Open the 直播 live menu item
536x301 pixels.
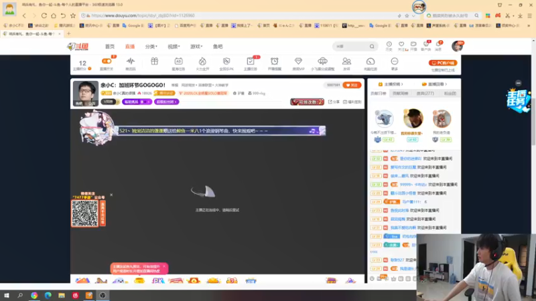[x=130, y=46]
